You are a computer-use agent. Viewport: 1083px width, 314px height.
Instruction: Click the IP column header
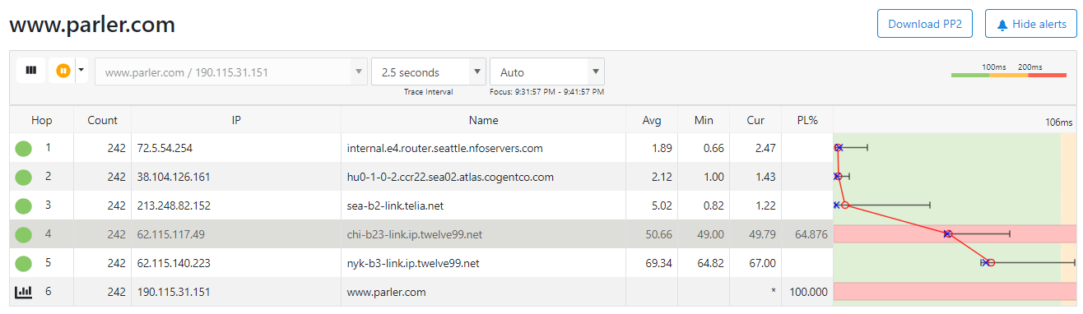(235, 120)
